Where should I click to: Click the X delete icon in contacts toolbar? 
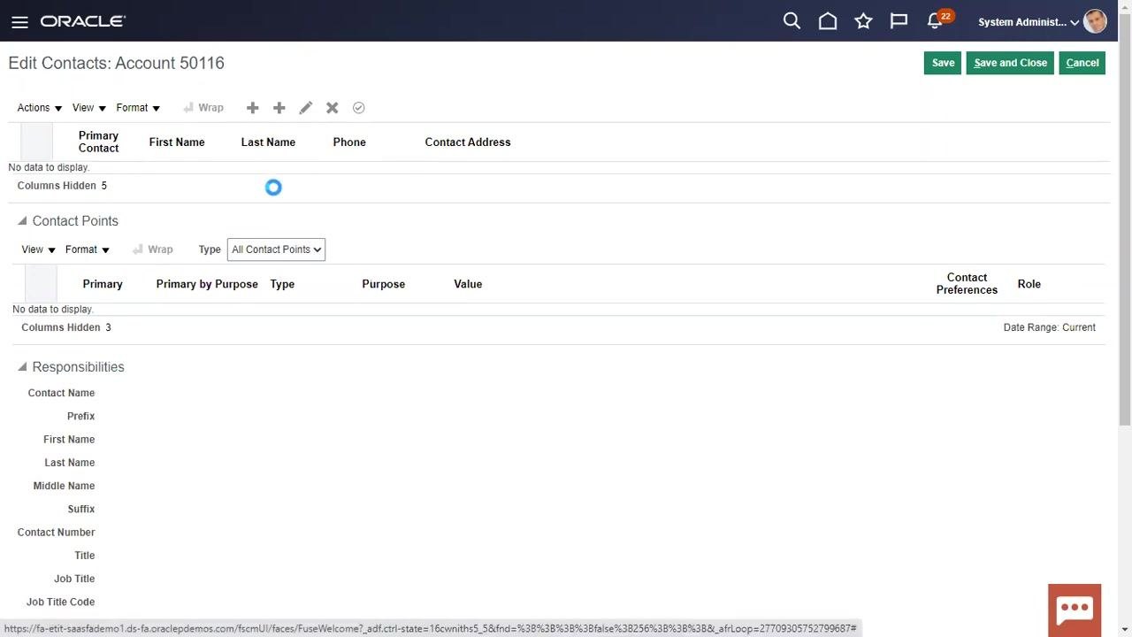tap(332, 108)
